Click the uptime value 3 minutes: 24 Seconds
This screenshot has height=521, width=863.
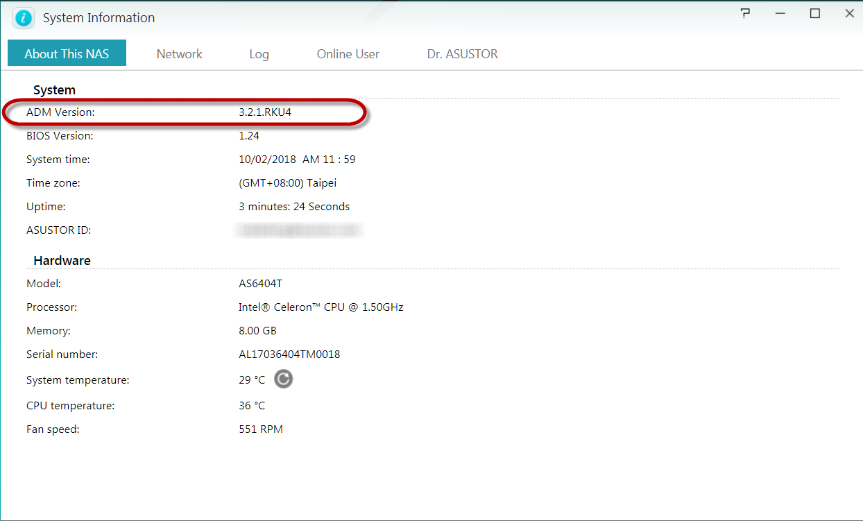pyautogui.click(x=294, y=207)
